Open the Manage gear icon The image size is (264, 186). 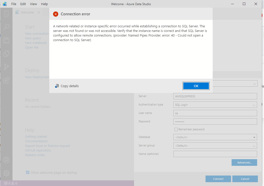[6, 173]
